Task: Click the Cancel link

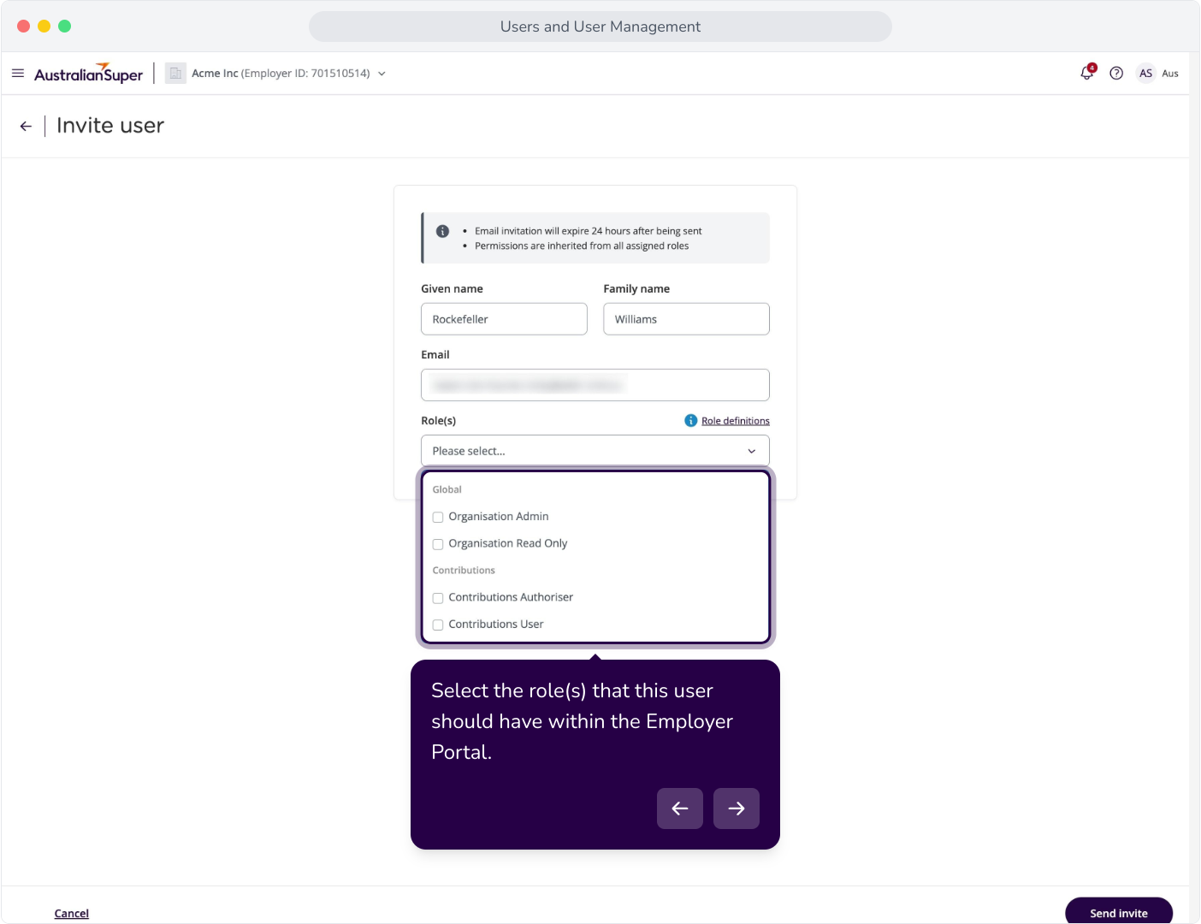Action: (x=72, y=914)
